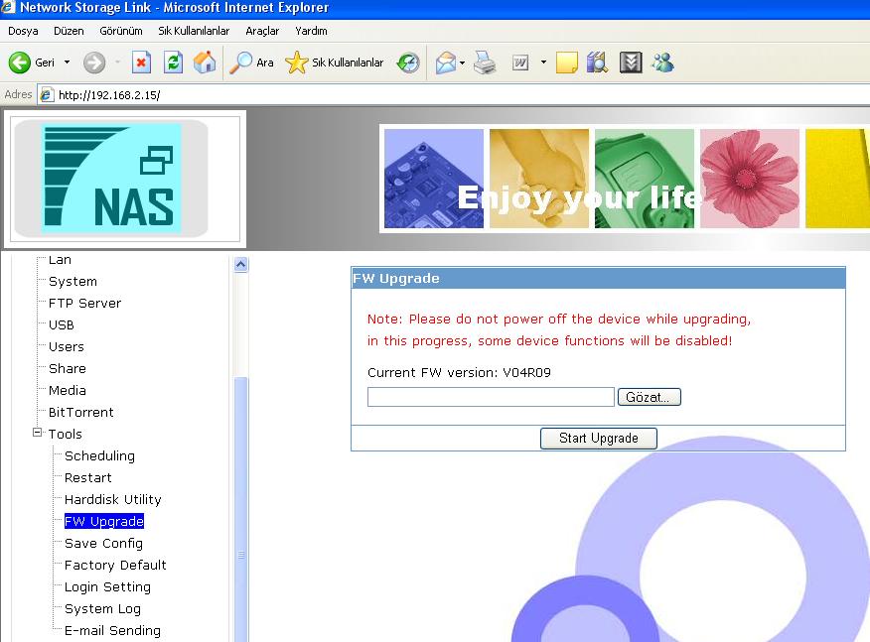Open USB in the sidebar
The height and width of the screenshot is (642, 870).
(x=61, y=324)
